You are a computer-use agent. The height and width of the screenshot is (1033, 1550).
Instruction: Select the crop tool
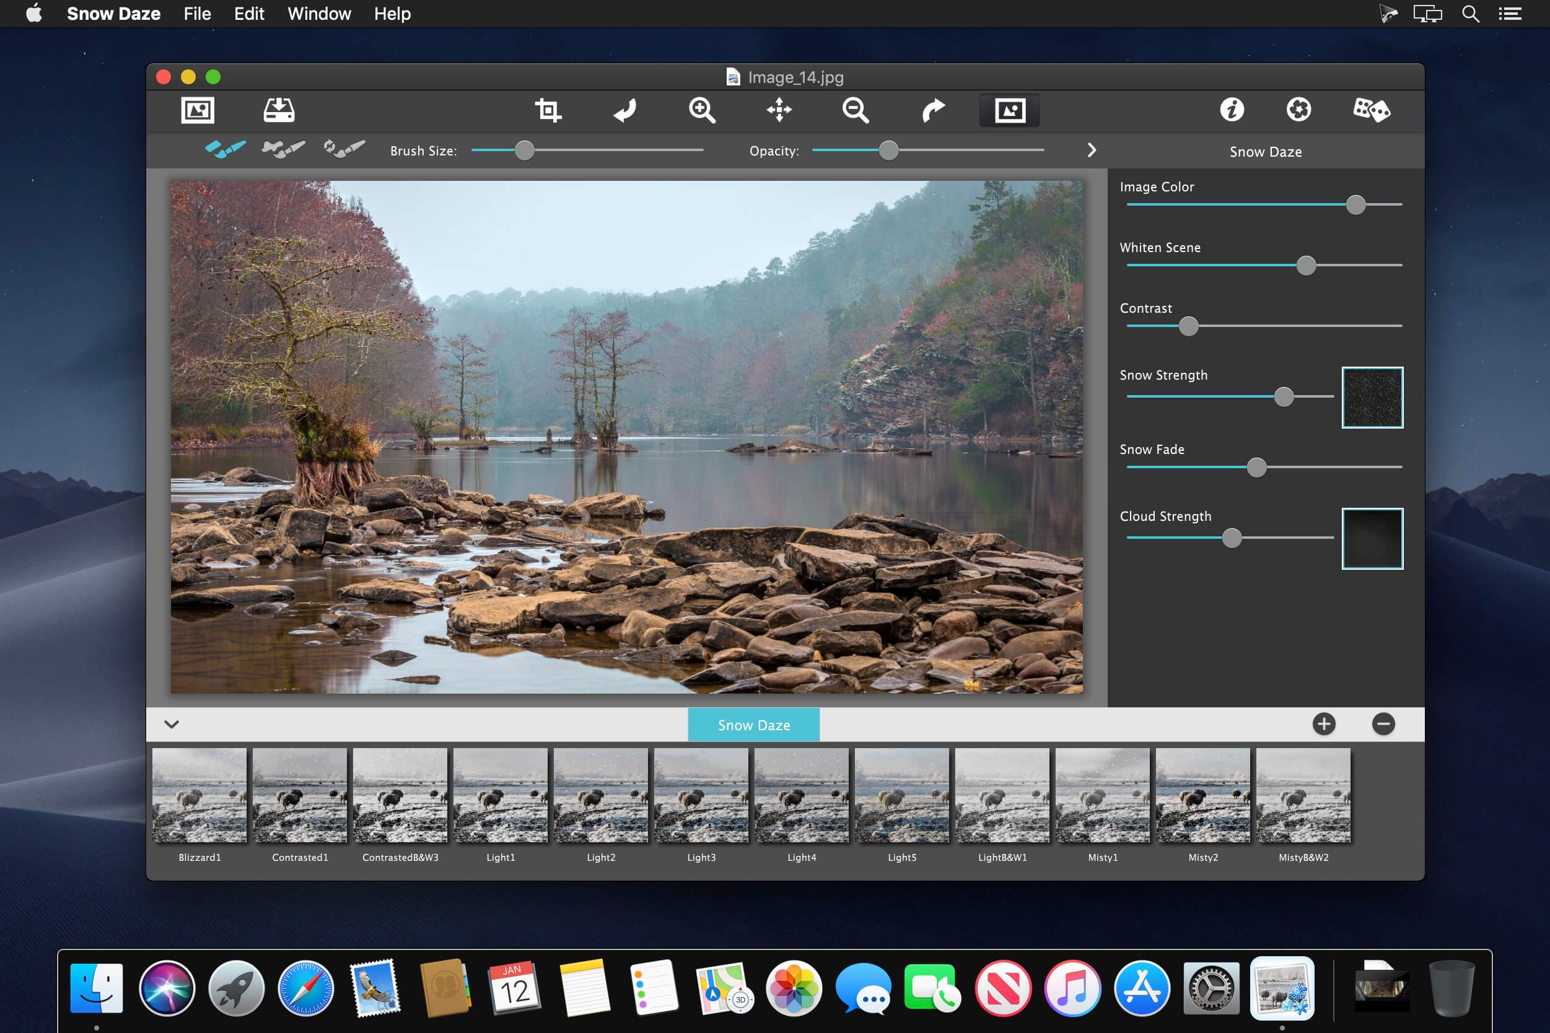pos(548,110)
